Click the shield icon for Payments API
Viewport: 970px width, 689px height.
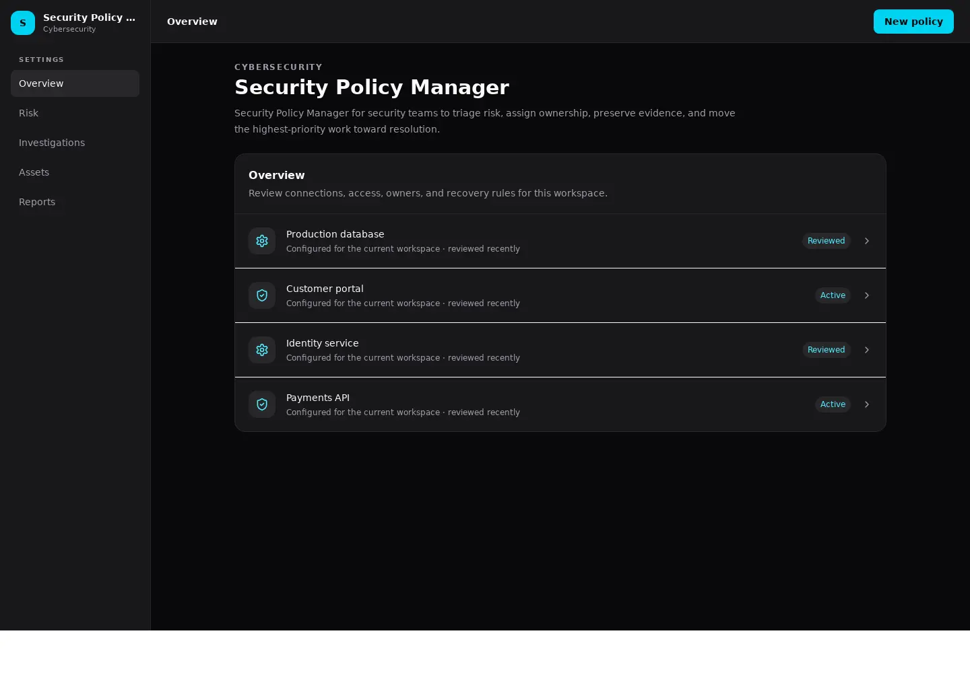coord(262,404)
